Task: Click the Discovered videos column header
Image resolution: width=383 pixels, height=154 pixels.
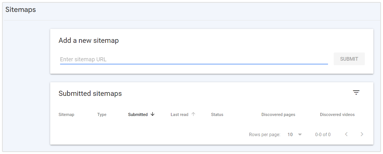Action: pyautogui.click(x=337, y=115)
